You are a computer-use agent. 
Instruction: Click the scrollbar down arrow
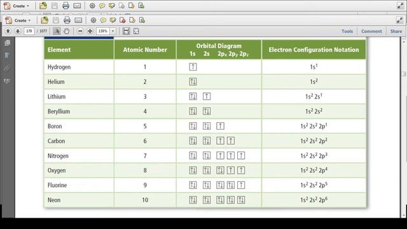pyautogui.click(x=404, y=215)
